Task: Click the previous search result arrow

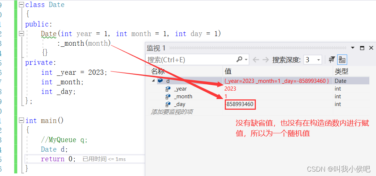Action: [x=256, y=60]
